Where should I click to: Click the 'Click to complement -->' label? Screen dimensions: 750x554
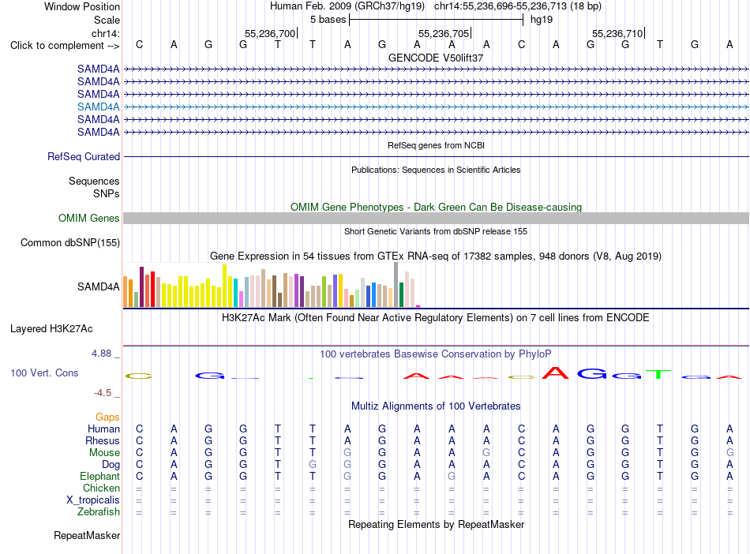click(x=65, y=46)
